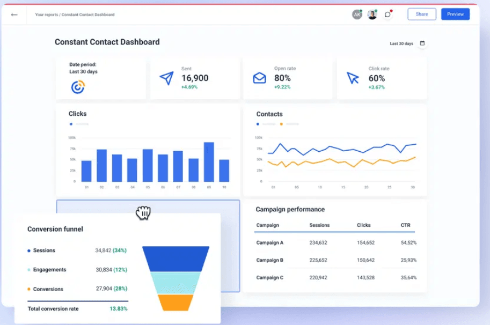The image size is (490, 325).
Task: Click the orange legend dot in Contacts chart
Action: 281,124
